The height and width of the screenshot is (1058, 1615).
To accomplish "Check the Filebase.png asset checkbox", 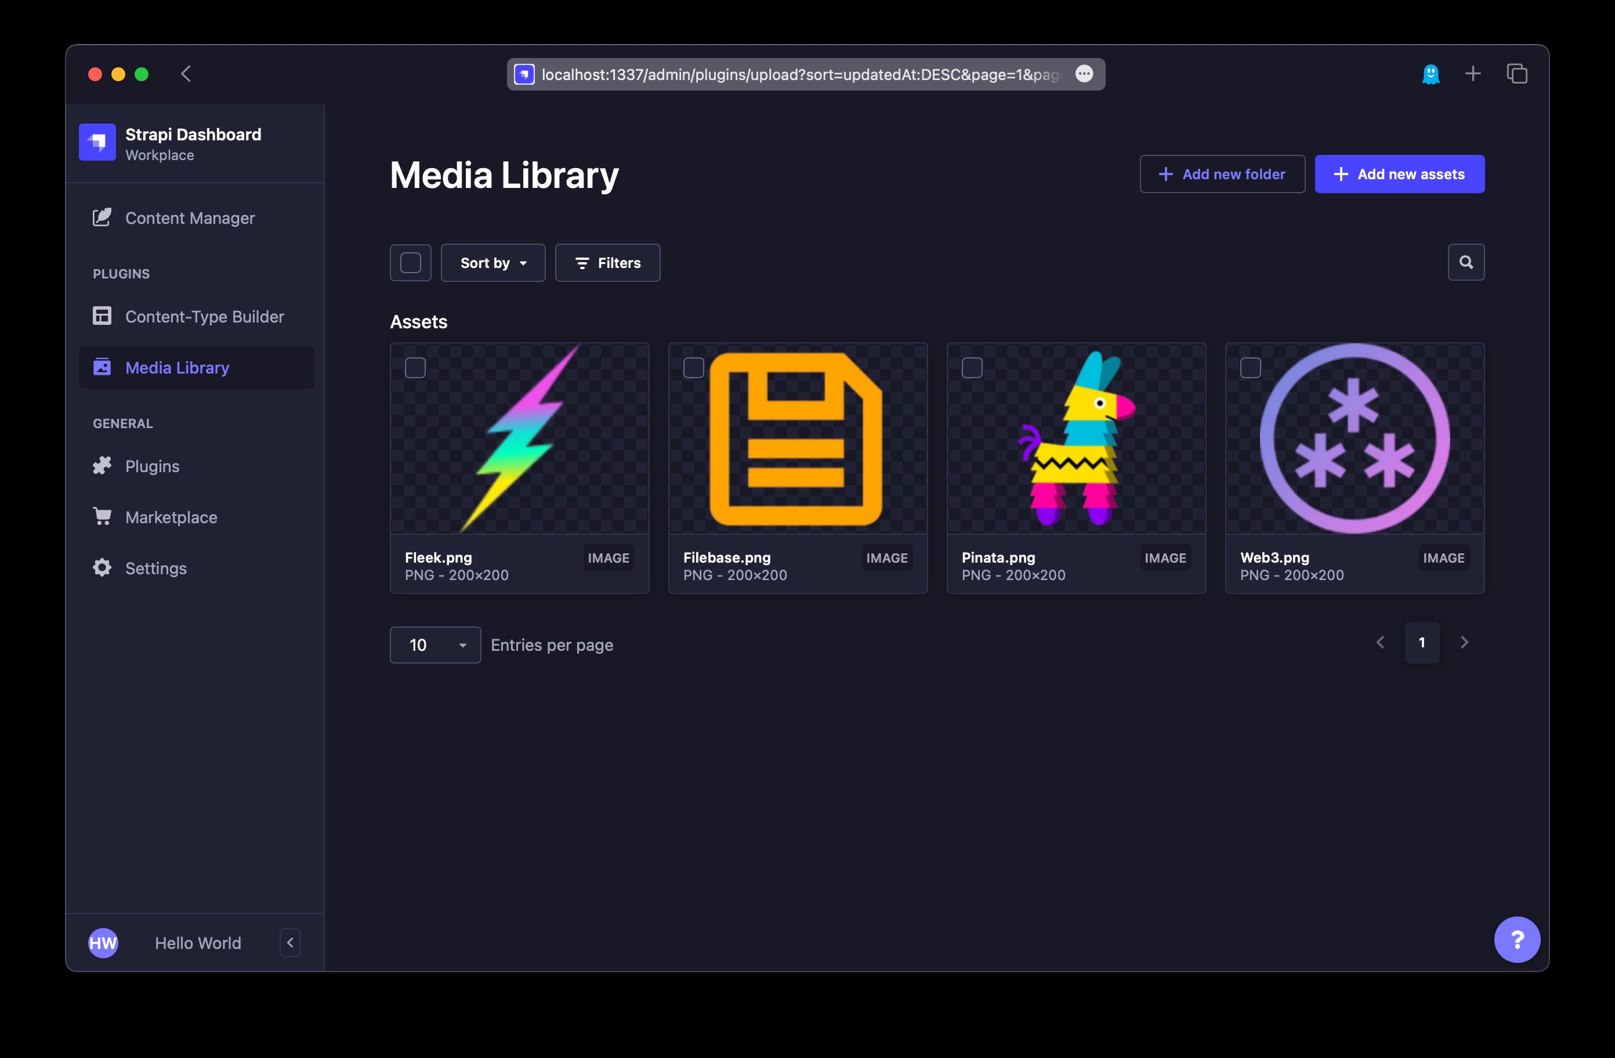I will point(693,368).
